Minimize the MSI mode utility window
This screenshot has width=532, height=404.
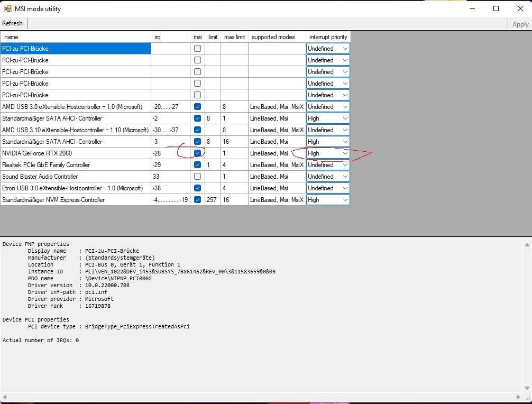pos(472,8)
